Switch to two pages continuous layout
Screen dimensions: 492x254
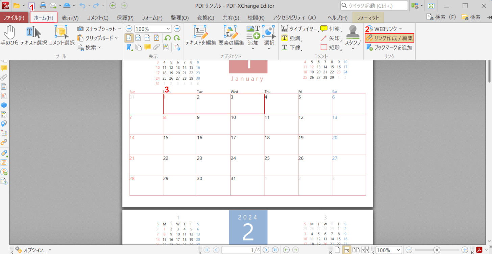[x=365, y=250]
